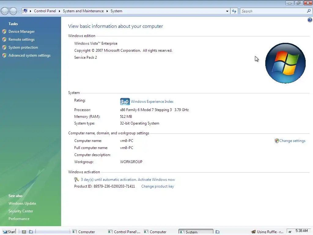The height and width of the screenshot is (235, 313).
Task: Select Control Panel in the breadcrumb
Action: pyautogui.click(x=45, y=11)
